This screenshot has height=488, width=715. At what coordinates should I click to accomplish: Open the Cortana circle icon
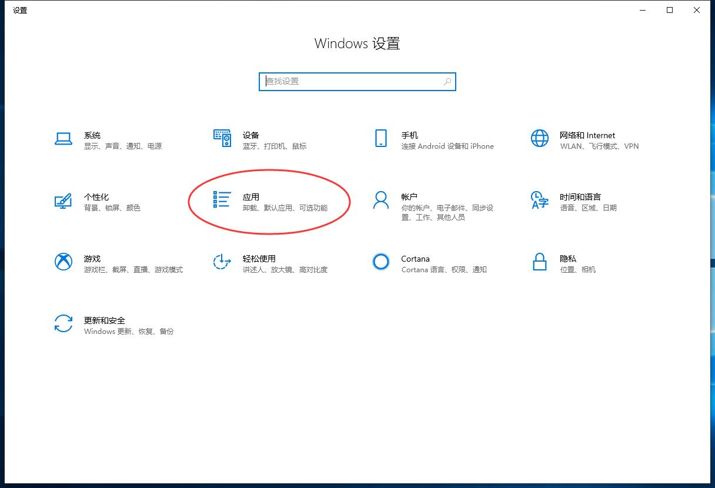(381, 262)
